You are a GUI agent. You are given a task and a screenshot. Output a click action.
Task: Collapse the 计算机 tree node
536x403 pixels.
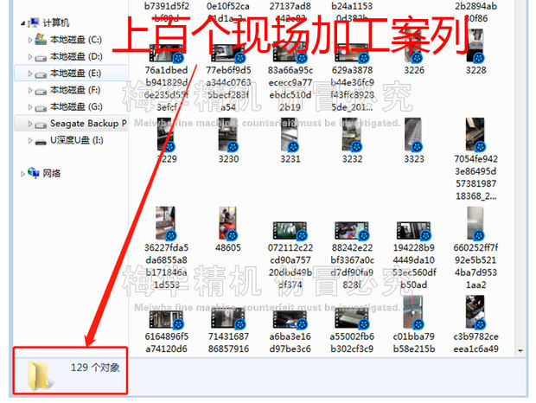point(22,22)
